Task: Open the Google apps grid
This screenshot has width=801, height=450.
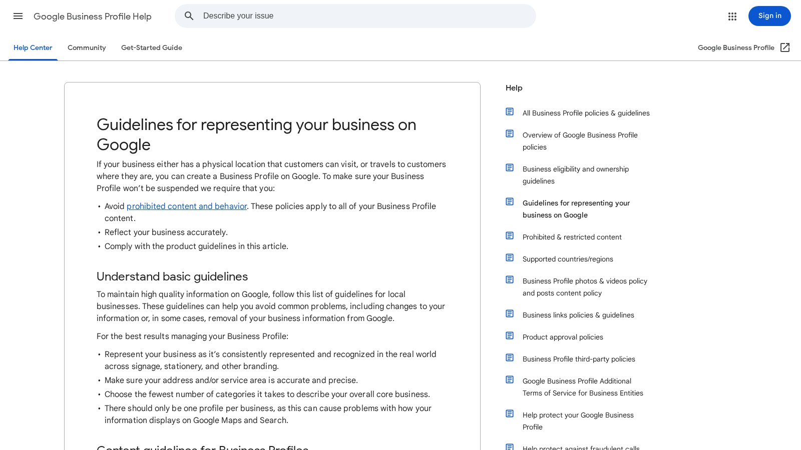Action: pyautogui.click(x=732, y=16)
